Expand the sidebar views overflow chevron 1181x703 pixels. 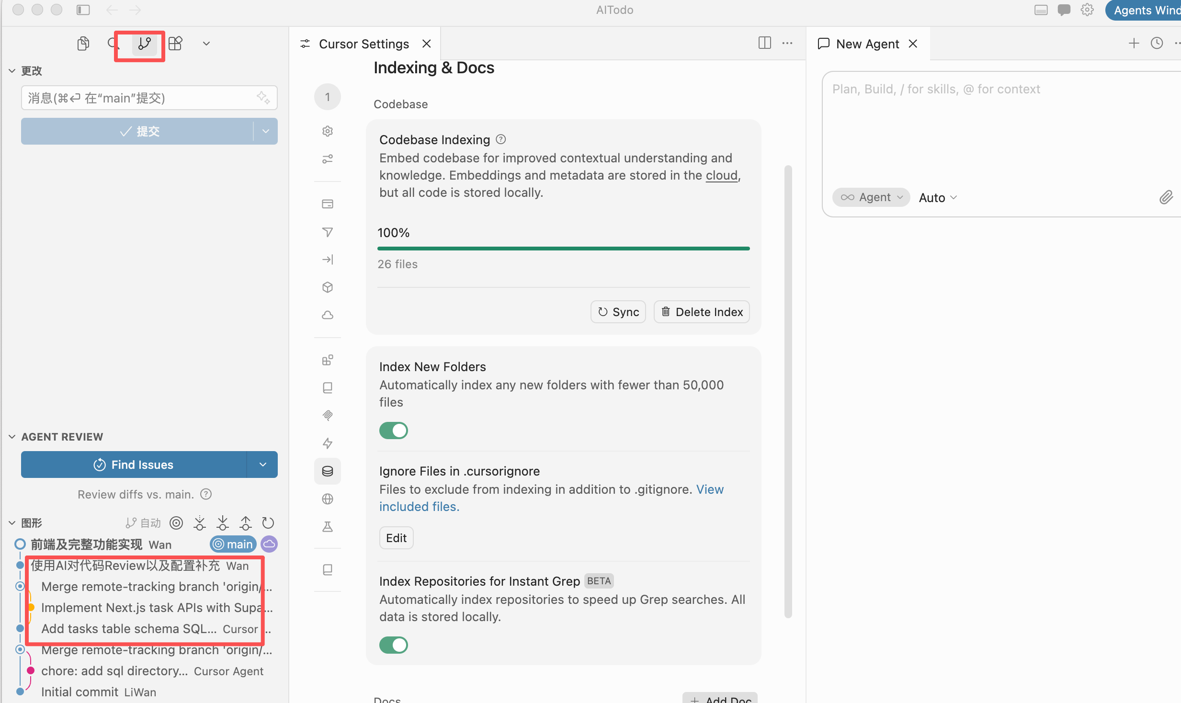click(206, 44)
